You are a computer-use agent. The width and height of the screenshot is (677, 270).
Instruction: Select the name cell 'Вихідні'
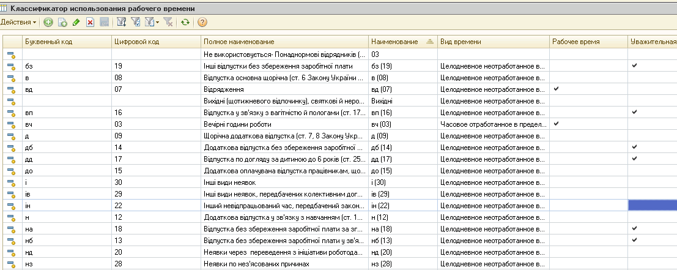pyautogui.click(x=403, y=101)
